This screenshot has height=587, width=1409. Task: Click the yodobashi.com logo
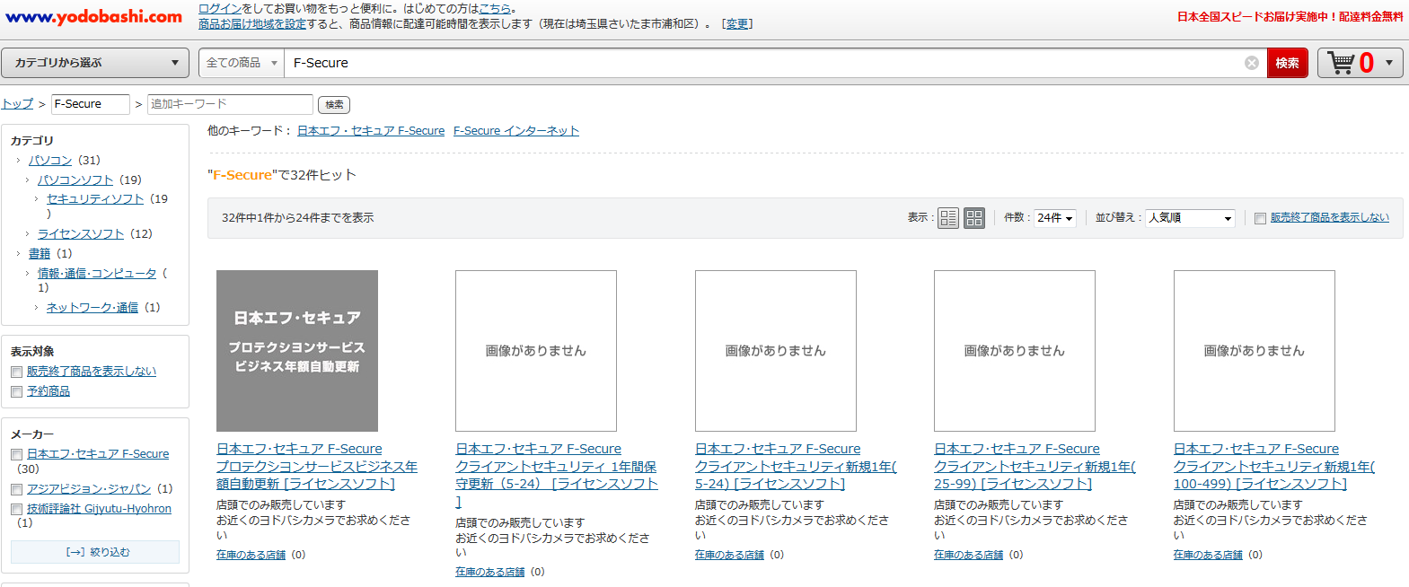(93, 16)
